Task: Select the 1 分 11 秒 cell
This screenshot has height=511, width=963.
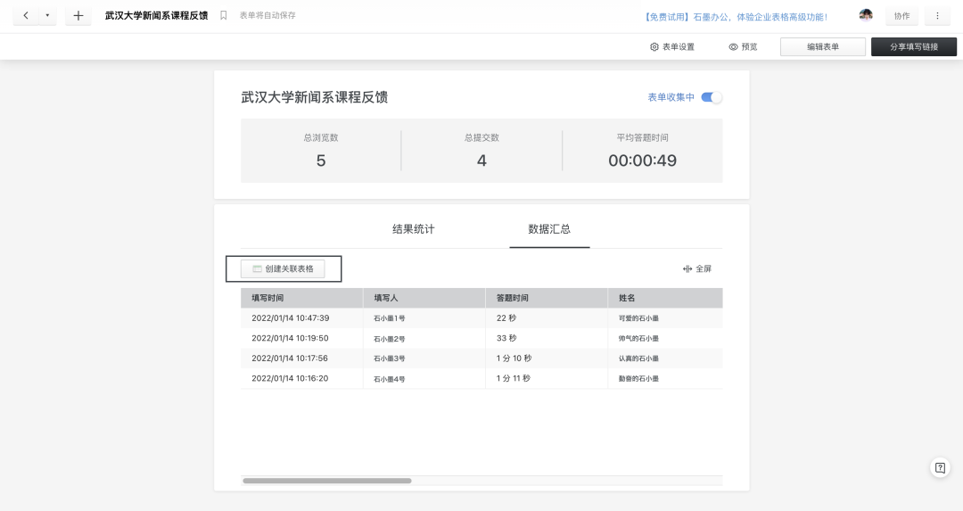Action: click(x=547, y=378)
